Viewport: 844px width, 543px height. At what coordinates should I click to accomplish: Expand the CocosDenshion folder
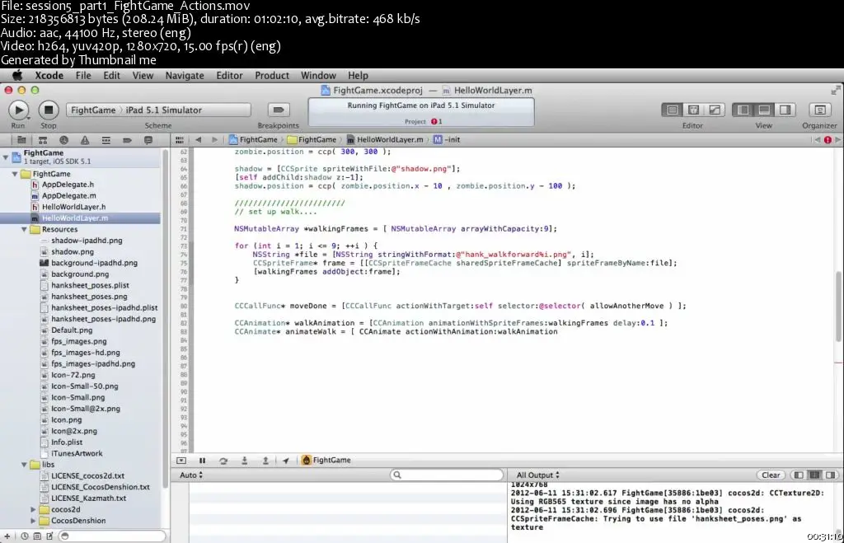tap(33, 521)
